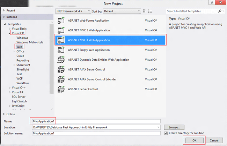Image resolution: width=227 pixels, height=146 pixels.
Task: Open the Sort by Default dropdown
Action: (122, 11)
